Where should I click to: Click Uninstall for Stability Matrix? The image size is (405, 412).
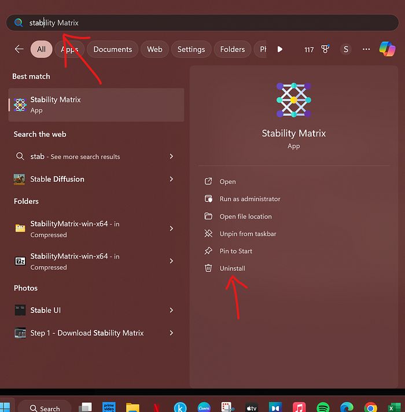tap(232, 268)
